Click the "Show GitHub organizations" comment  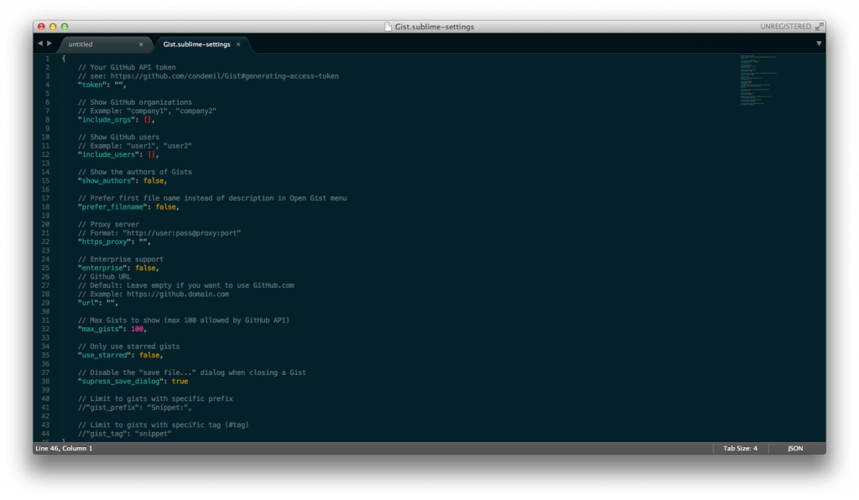pyautogui.click(x=135, y=102)
